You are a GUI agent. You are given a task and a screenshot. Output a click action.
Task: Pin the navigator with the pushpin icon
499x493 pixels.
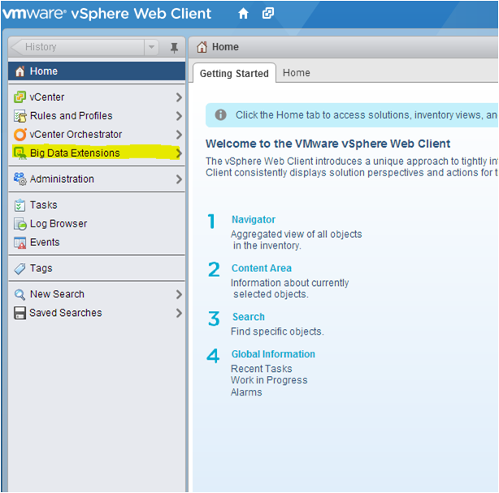[174, 48]
